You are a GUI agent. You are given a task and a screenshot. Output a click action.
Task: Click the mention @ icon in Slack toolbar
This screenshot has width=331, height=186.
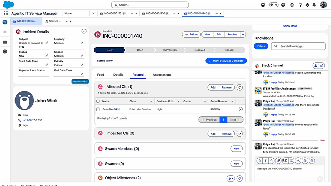click(312, 161)
